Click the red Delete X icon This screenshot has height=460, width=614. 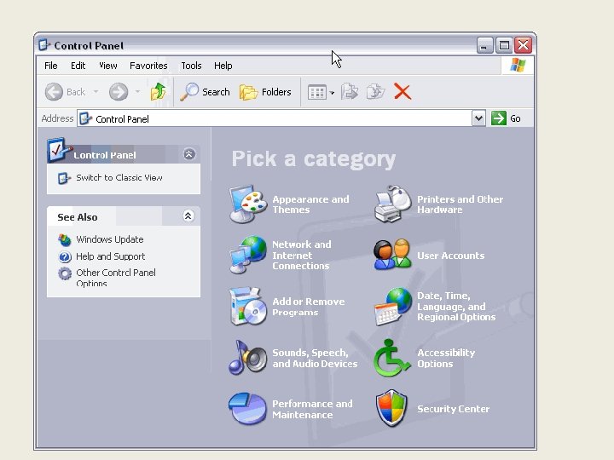click(403, 92)
